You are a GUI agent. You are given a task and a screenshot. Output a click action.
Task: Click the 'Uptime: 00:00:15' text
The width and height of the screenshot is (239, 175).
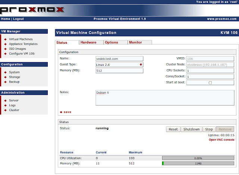221,135
